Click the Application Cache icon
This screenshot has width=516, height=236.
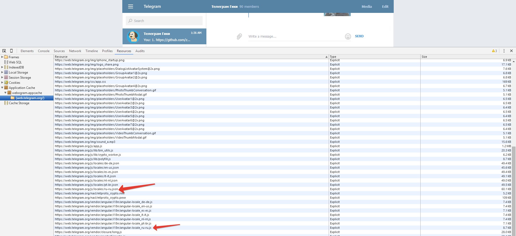point(6,88)
